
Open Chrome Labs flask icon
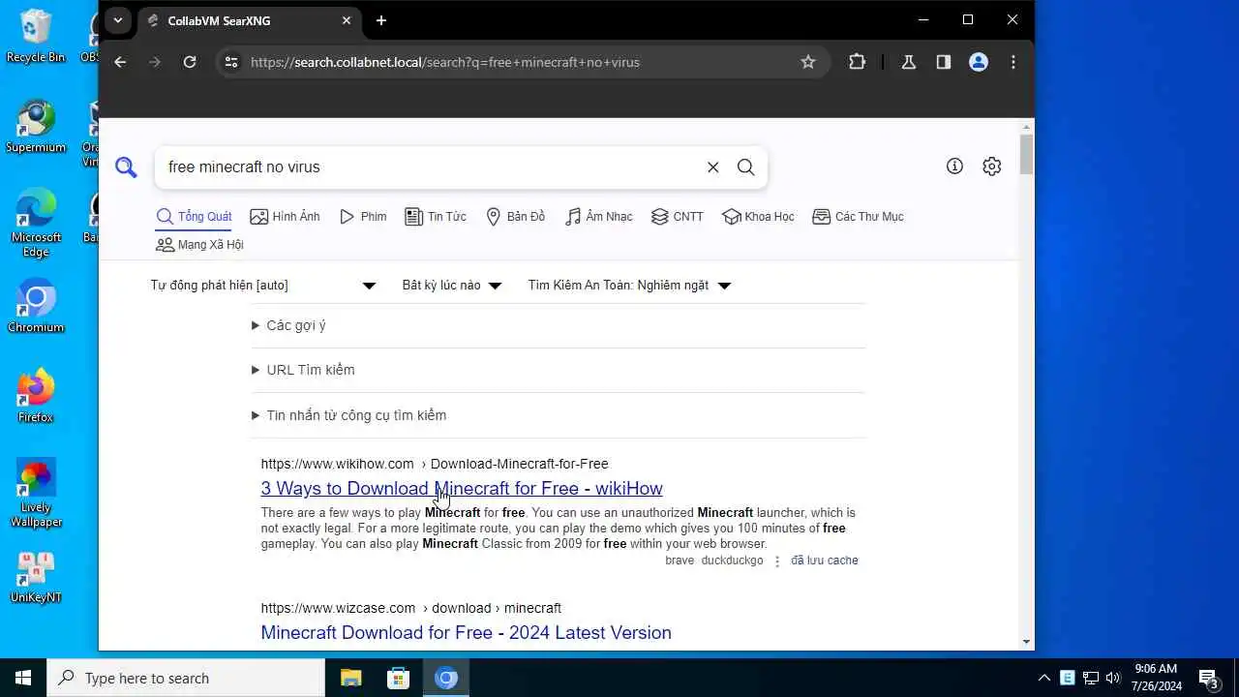tap(908, 62)
